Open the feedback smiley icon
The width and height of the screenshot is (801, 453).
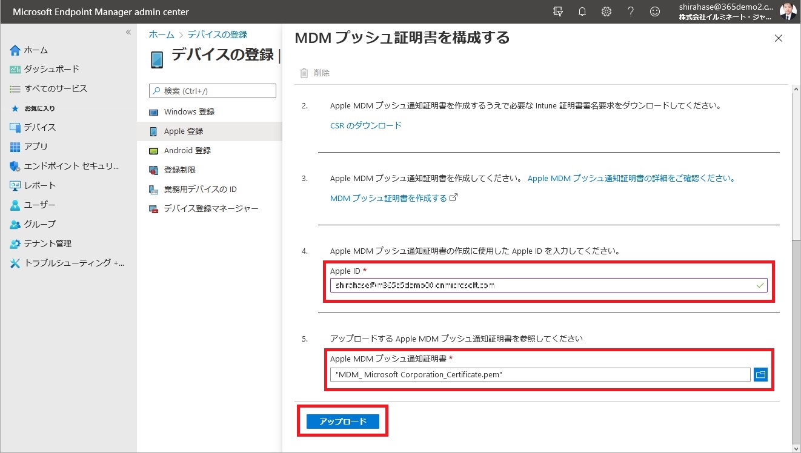tap(654, 12)
